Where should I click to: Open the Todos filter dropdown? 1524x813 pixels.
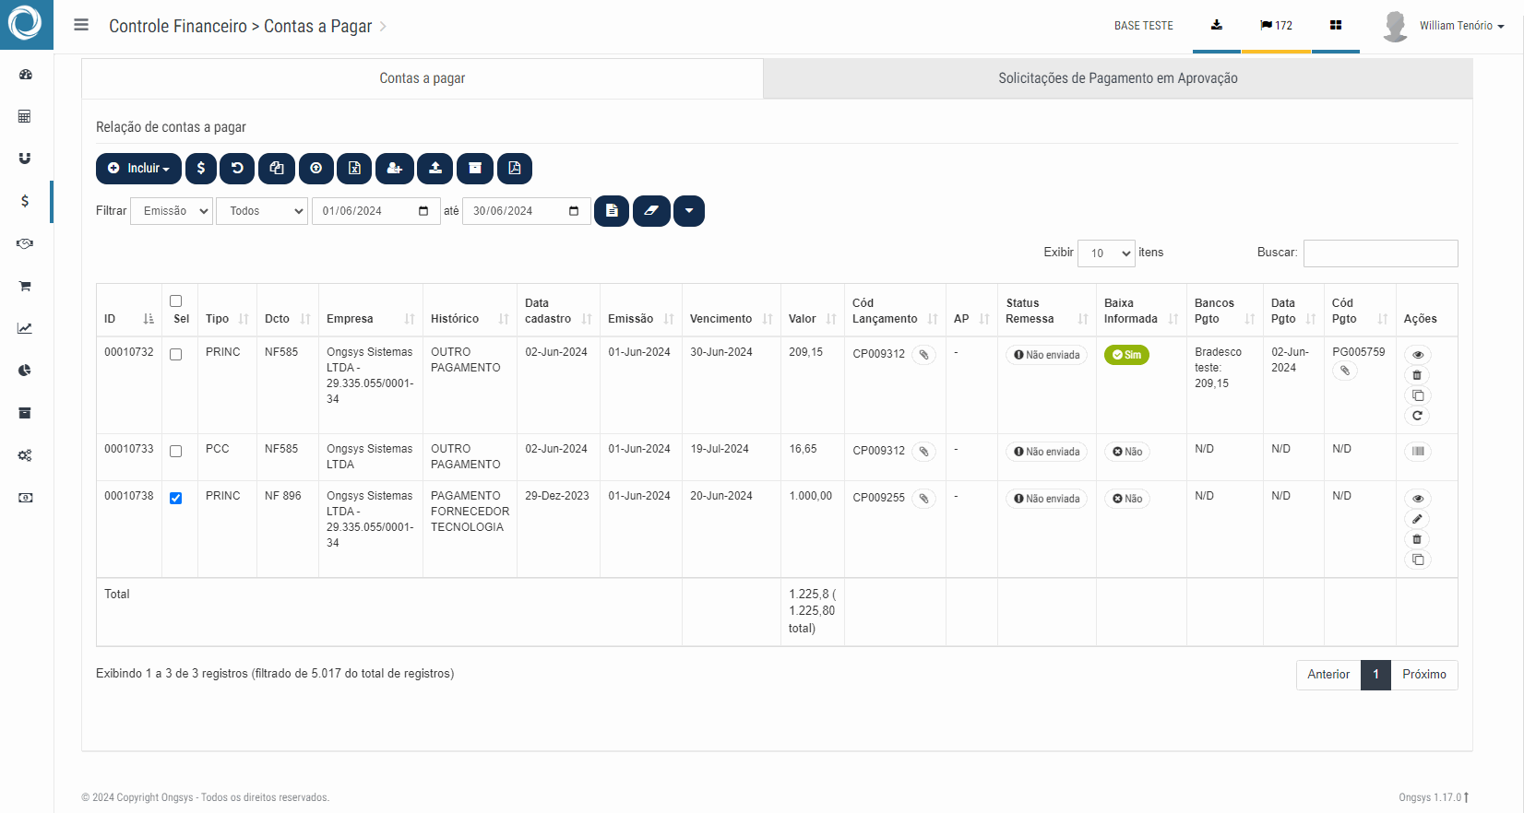[262, 211]
